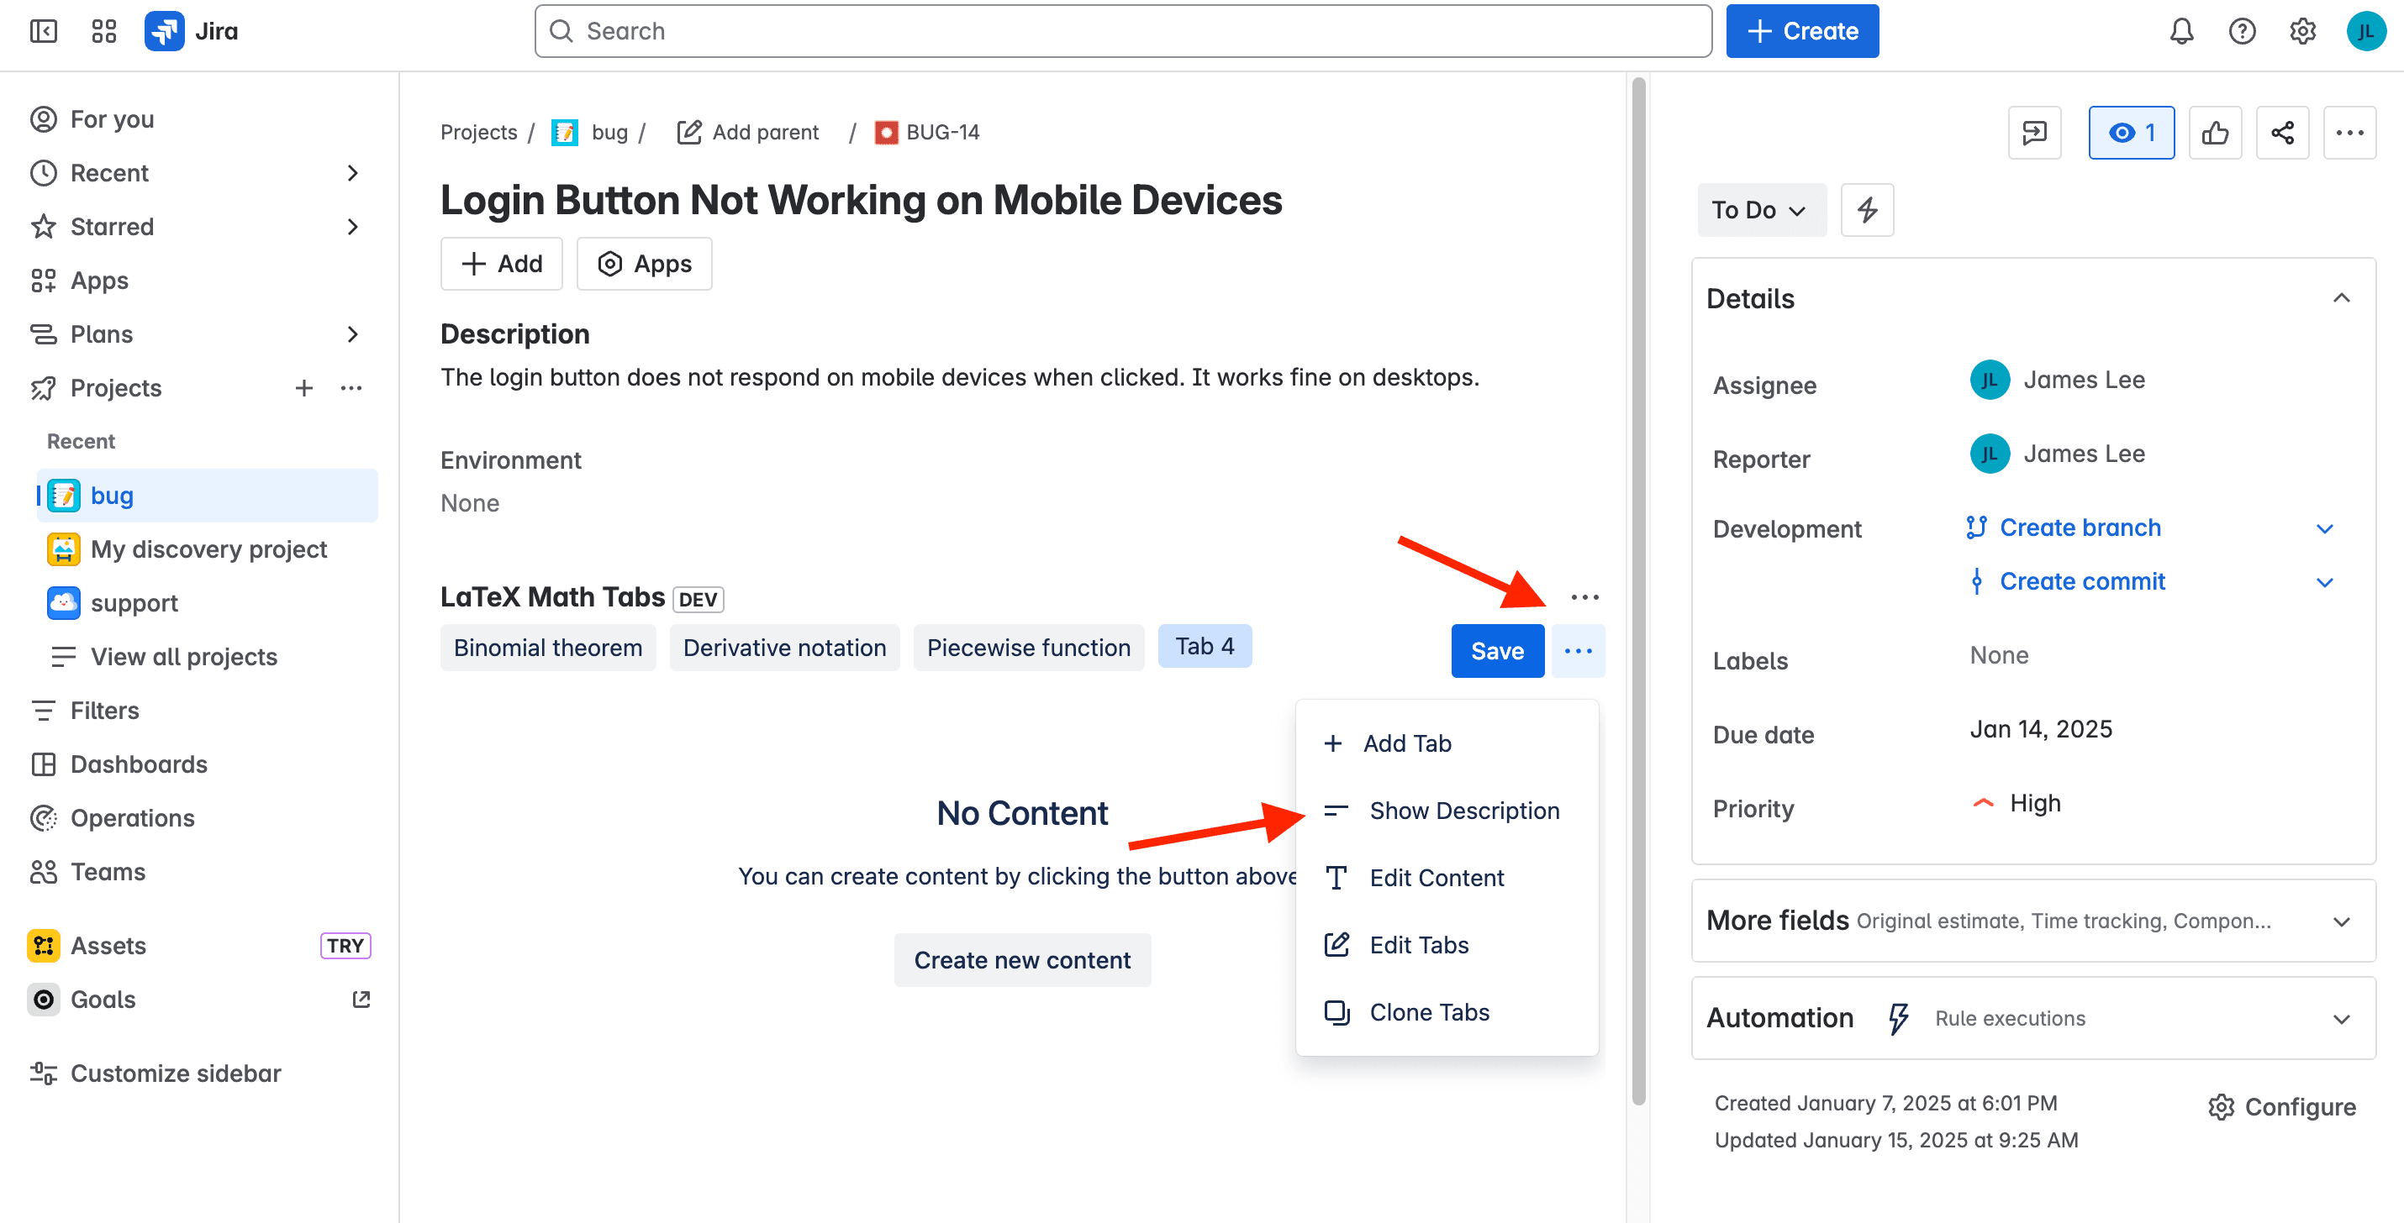Open Projects breadcrumb link
The image size is (2404, 1223).
[x=479, y=133]
